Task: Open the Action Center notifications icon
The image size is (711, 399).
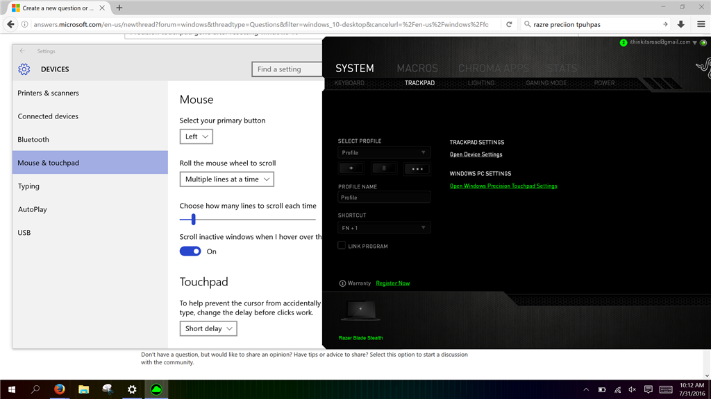Action: 649,389
